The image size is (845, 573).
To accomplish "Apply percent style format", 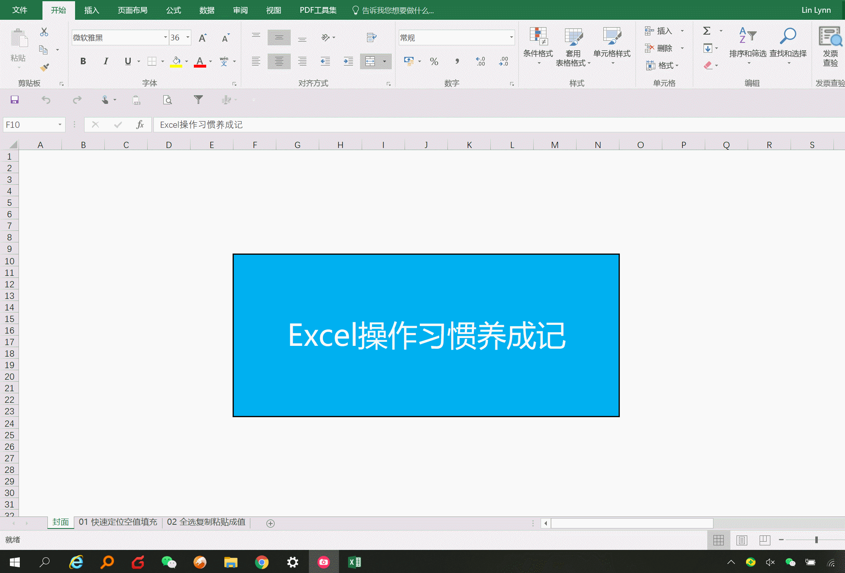I will 434,61.
